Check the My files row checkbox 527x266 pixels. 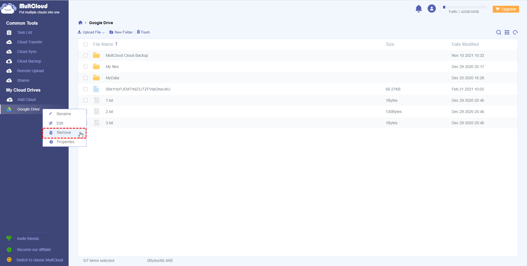pyautogui.click(x=85, y=67)
